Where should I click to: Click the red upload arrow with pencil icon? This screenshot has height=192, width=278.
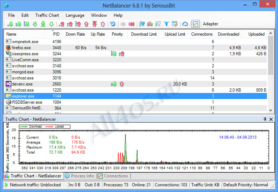coord(86,24)
